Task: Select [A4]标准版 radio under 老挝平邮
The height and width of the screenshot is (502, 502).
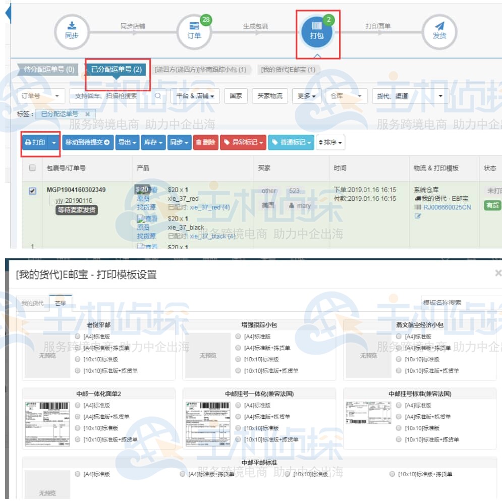Action: (x=77, y=336)
